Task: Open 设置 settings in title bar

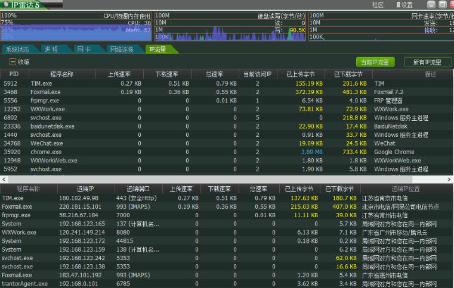Action: point(406,5)
